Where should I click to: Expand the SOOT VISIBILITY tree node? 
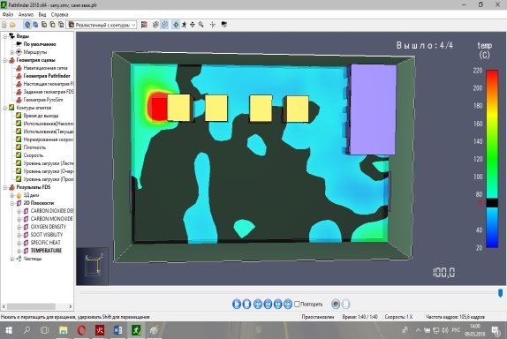tap(19, 235)
